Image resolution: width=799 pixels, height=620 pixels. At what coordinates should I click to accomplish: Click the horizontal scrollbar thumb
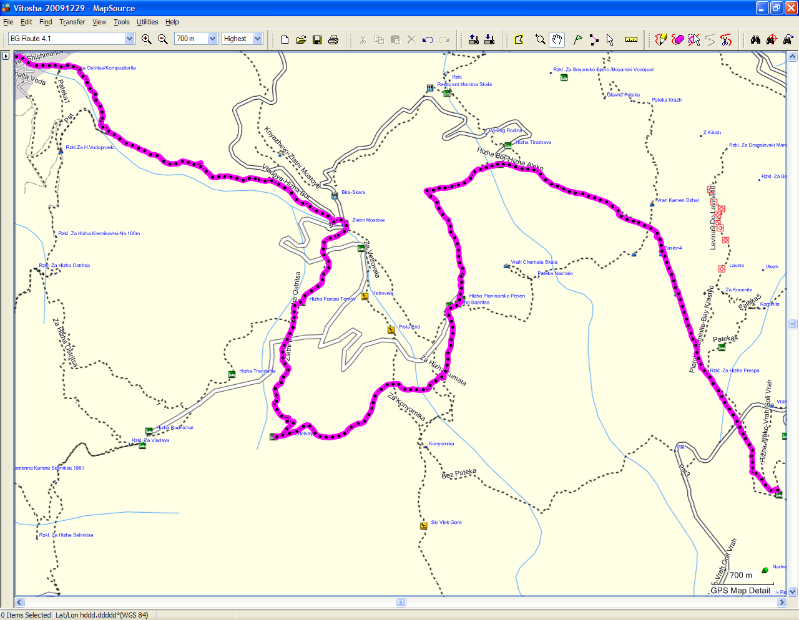click(401, 602)
